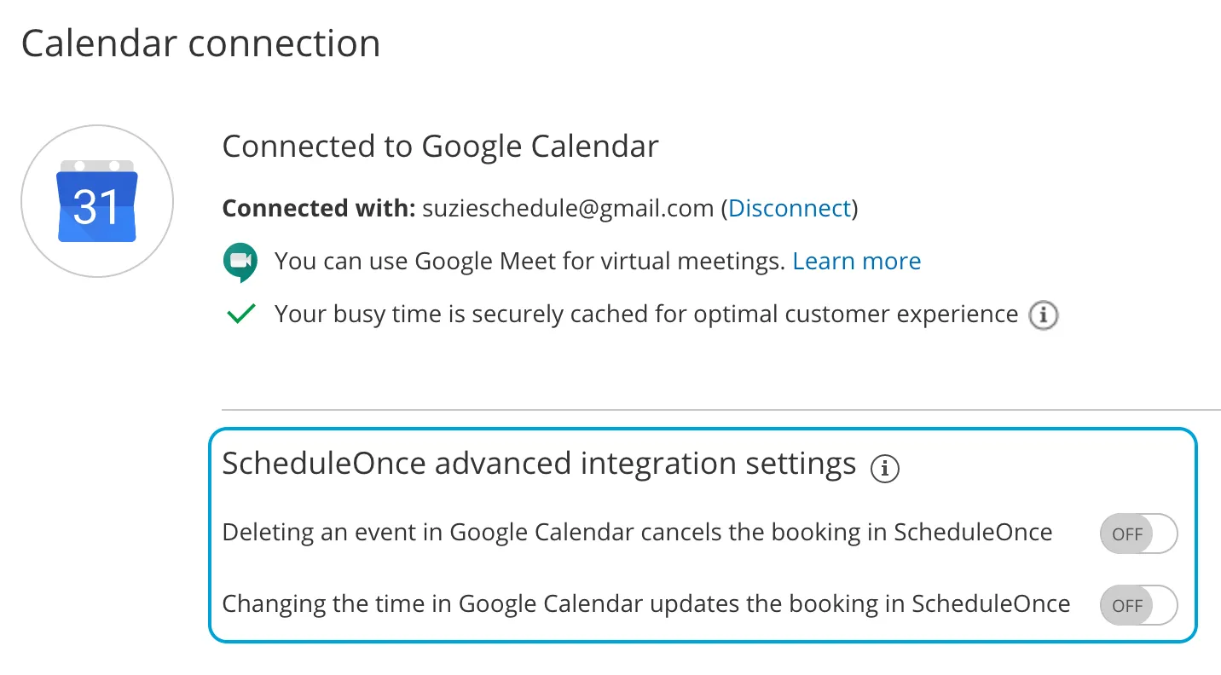Viewport: 1221px width, 675px height.
Task: Click the blue border of the highlighted settings box
Action: click(x=703, y=429)
